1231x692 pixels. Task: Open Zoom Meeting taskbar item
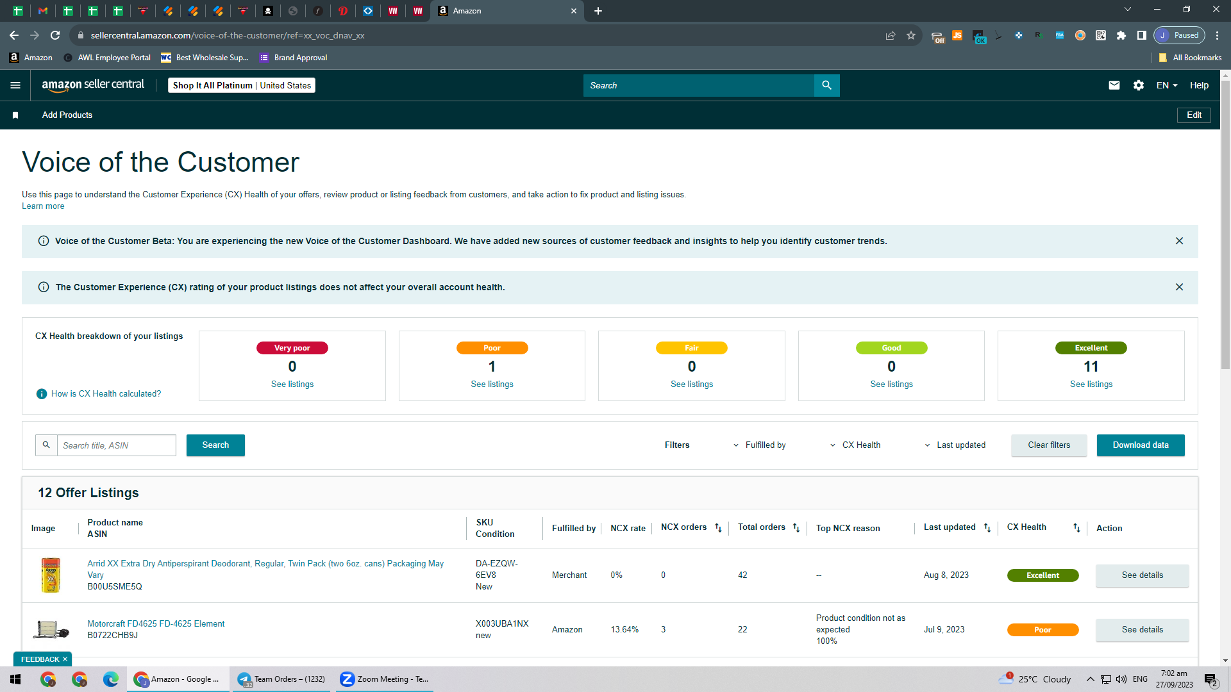[384, 679]
